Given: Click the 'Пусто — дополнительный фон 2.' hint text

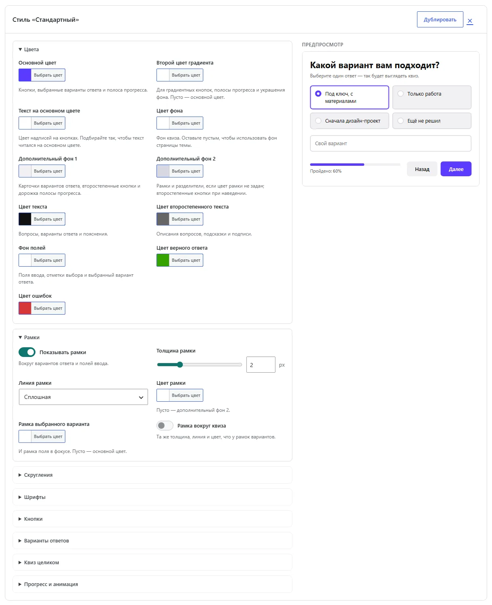Looking at the screenshot, I should pos(193,410).
